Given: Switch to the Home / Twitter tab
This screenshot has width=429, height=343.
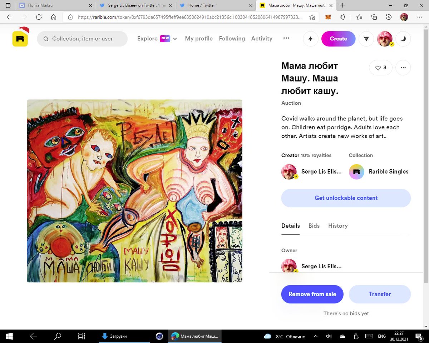Looking at the screenshot, I should (216, 5).
